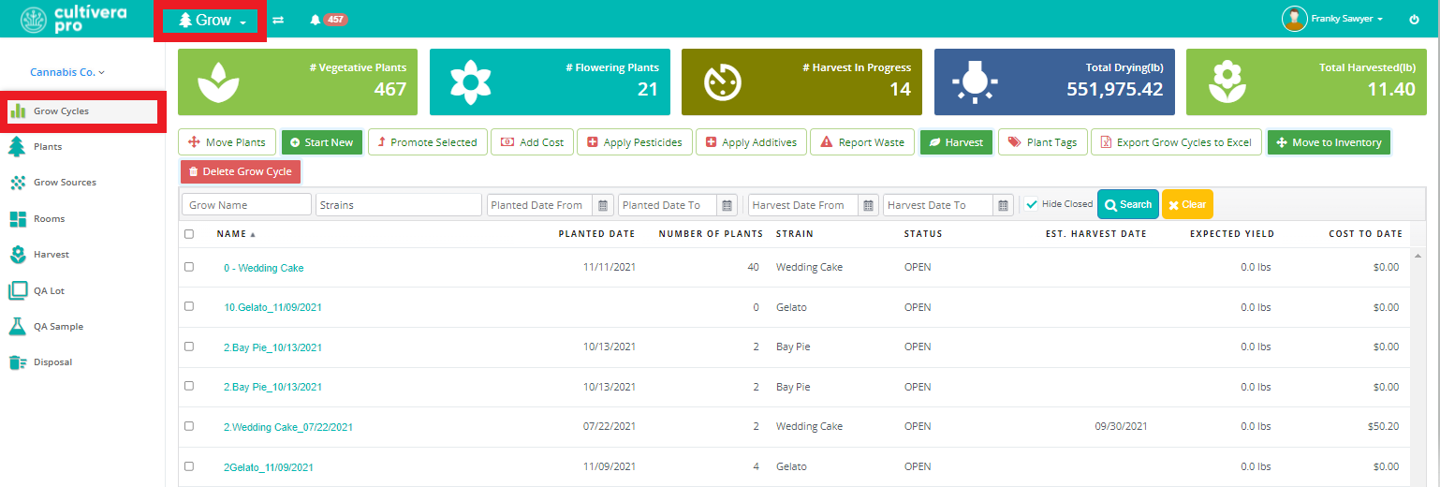Open 0 - Wedding Cake grow cycle
The width and height of the screenshot is (1440, 487).
pos(263,268)
